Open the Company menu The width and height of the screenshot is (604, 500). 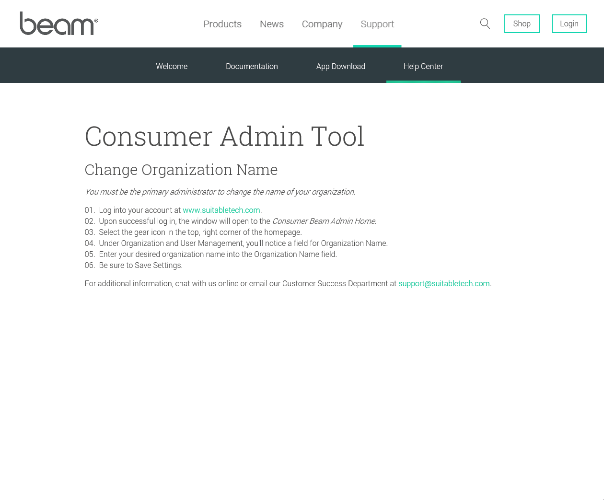tap(322, 24)
